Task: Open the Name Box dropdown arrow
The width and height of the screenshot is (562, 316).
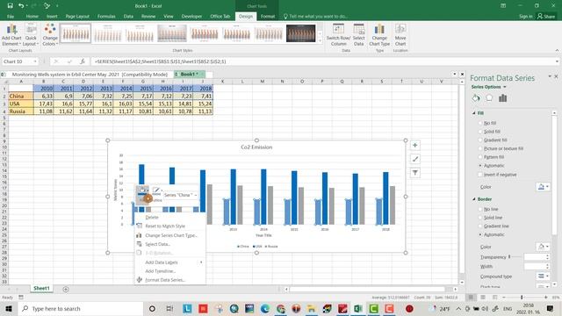Action: [35, 61]
